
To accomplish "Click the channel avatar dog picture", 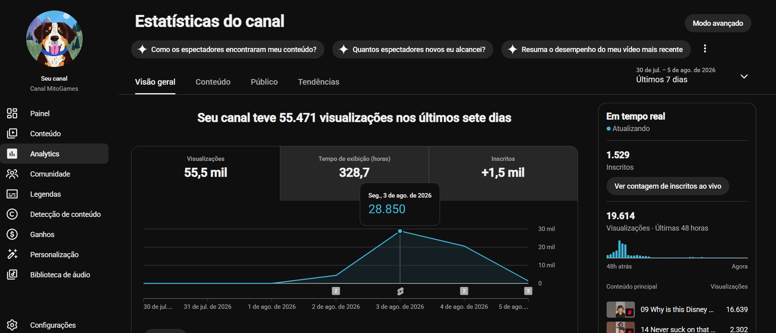I will pos(54,39).
